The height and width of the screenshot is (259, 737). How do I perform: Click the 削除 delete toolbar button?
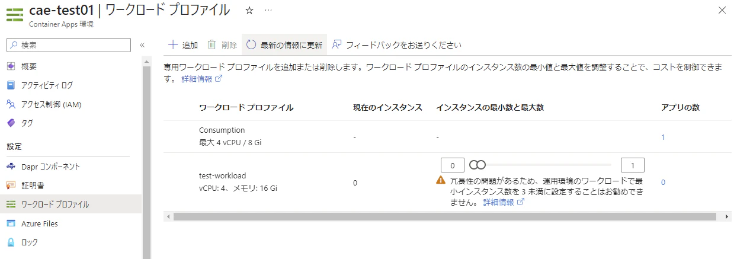click(222, 45)
